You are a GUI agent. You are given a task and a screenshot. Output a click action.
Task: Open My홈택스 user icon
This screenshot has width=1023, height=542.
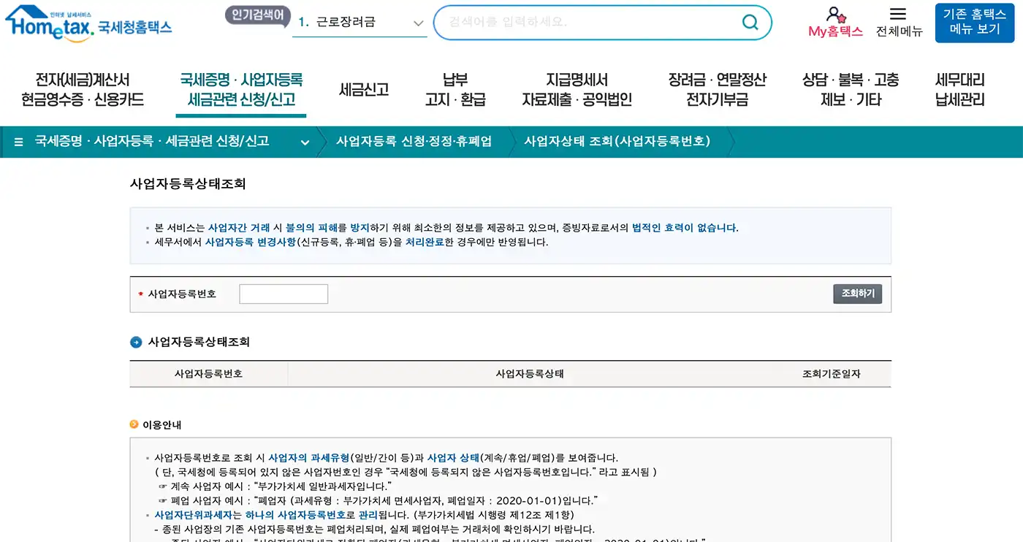[835, 14]
